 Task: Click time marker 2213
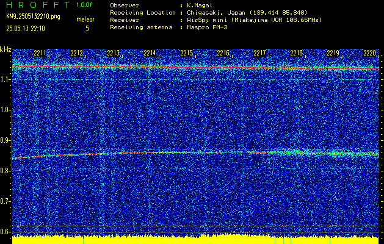pos(113,53)
